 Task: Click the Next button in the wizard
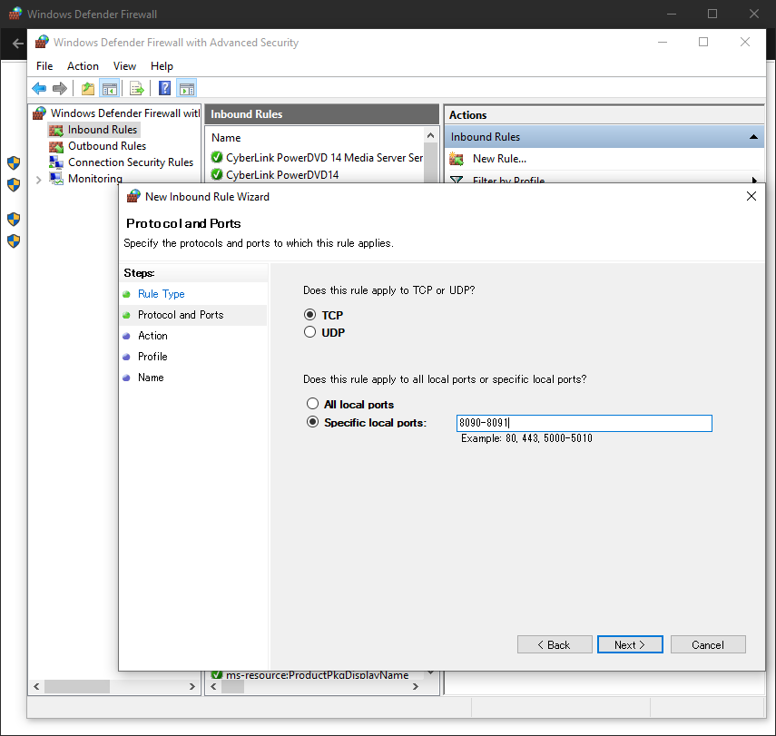point(630,644)
